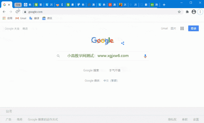204x123 pixels.
Task: Open the 隐私权 privacy footer link
Action: pos(172,120)
